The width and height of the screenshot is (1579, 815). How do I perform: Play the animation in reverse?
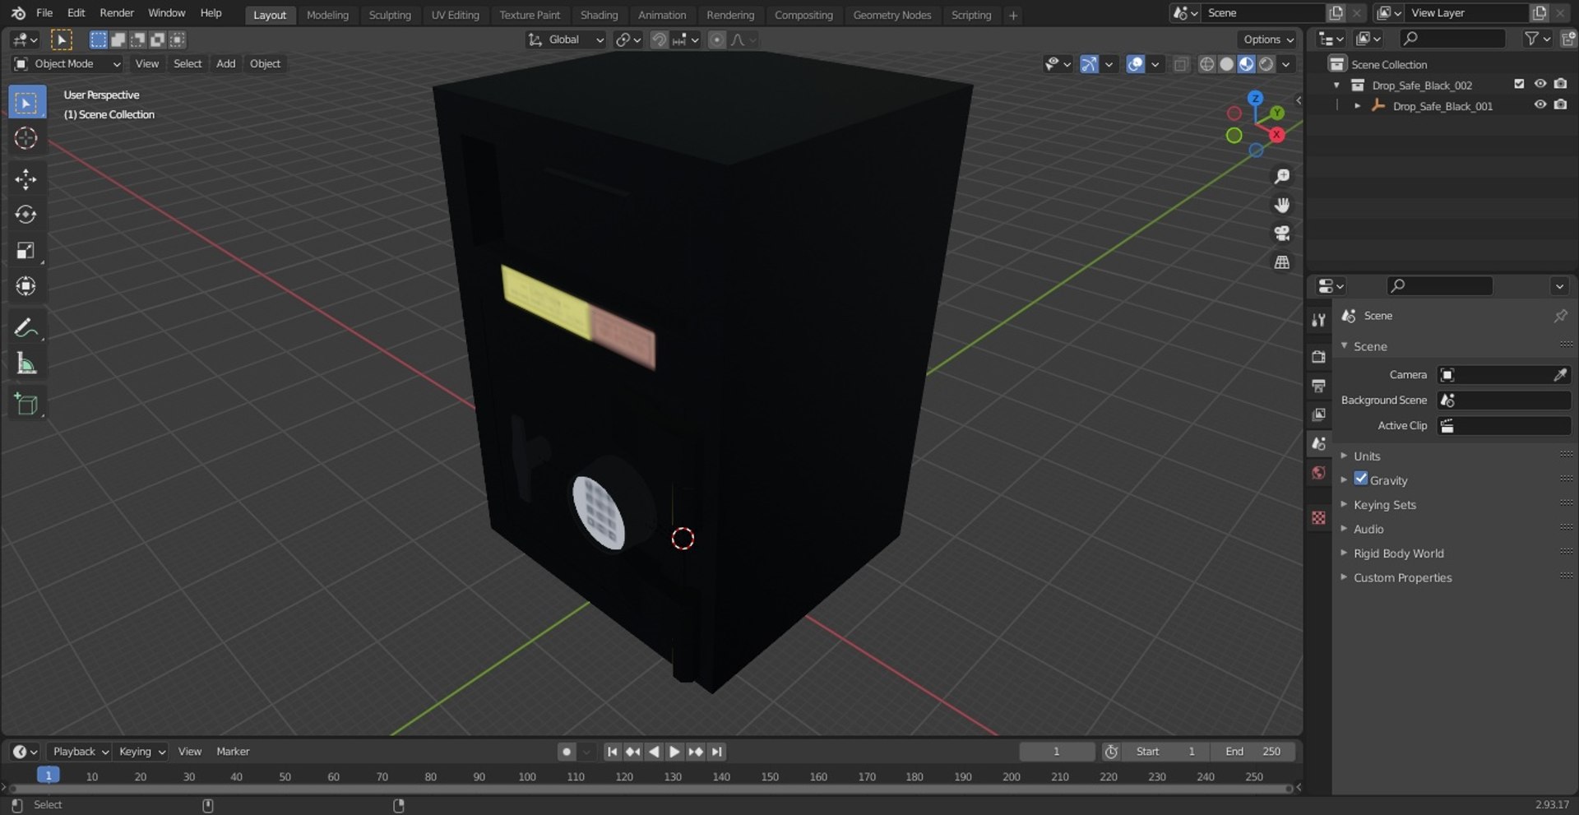(x=654, y=752)
